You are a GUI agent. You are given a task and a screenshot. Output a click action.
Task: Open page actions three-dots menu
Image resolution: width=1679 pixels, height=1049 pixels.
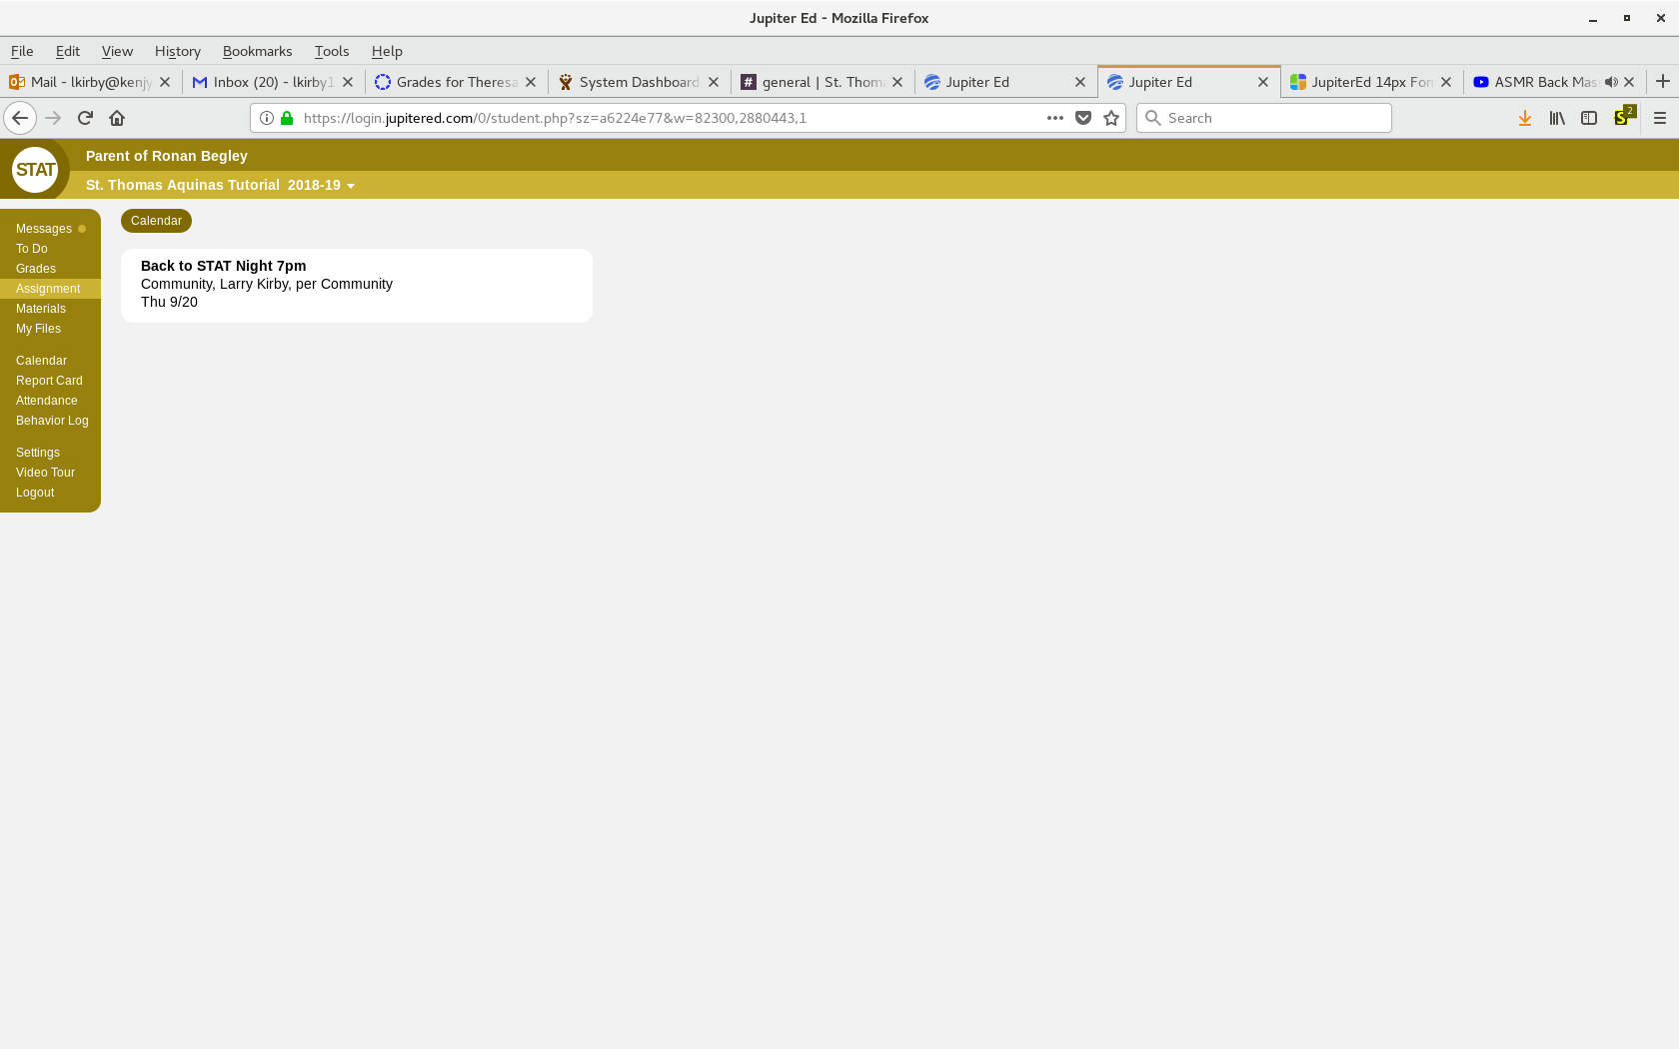1055,118
